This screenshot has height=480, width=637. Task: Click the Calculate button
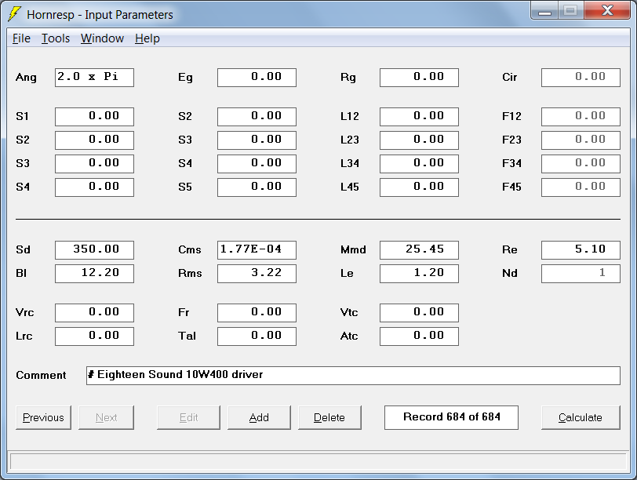581,417
